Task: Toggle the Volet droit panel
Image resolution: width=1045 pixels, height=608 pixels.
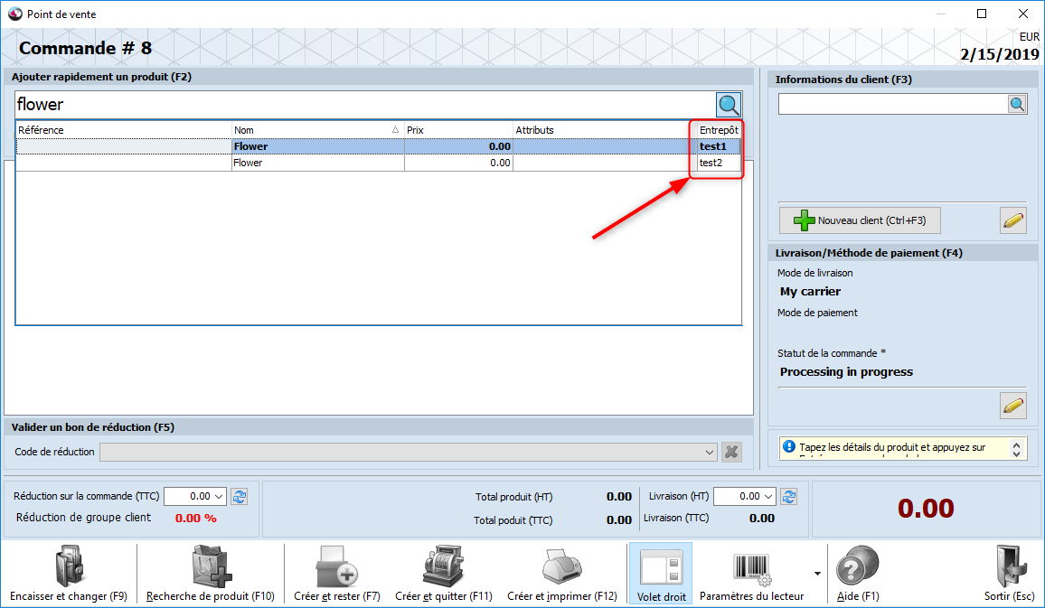Action: [x=661, y=574]
